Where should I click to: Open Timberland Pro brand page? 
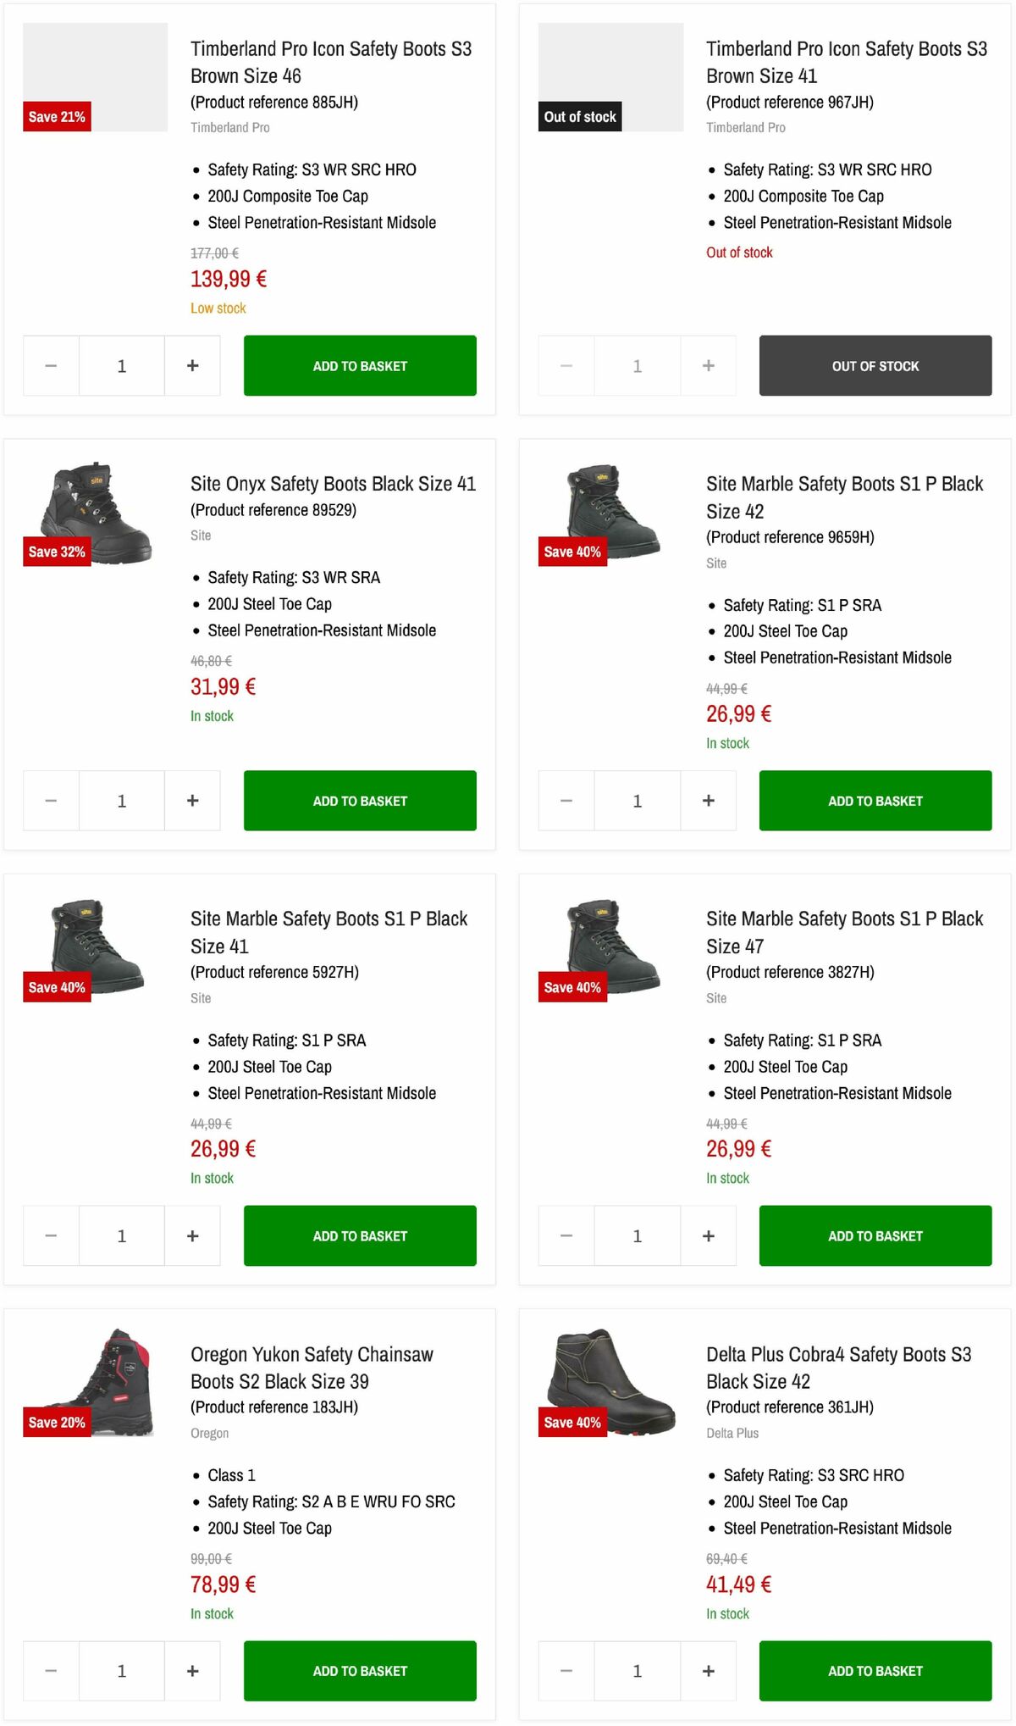(229, 127)
